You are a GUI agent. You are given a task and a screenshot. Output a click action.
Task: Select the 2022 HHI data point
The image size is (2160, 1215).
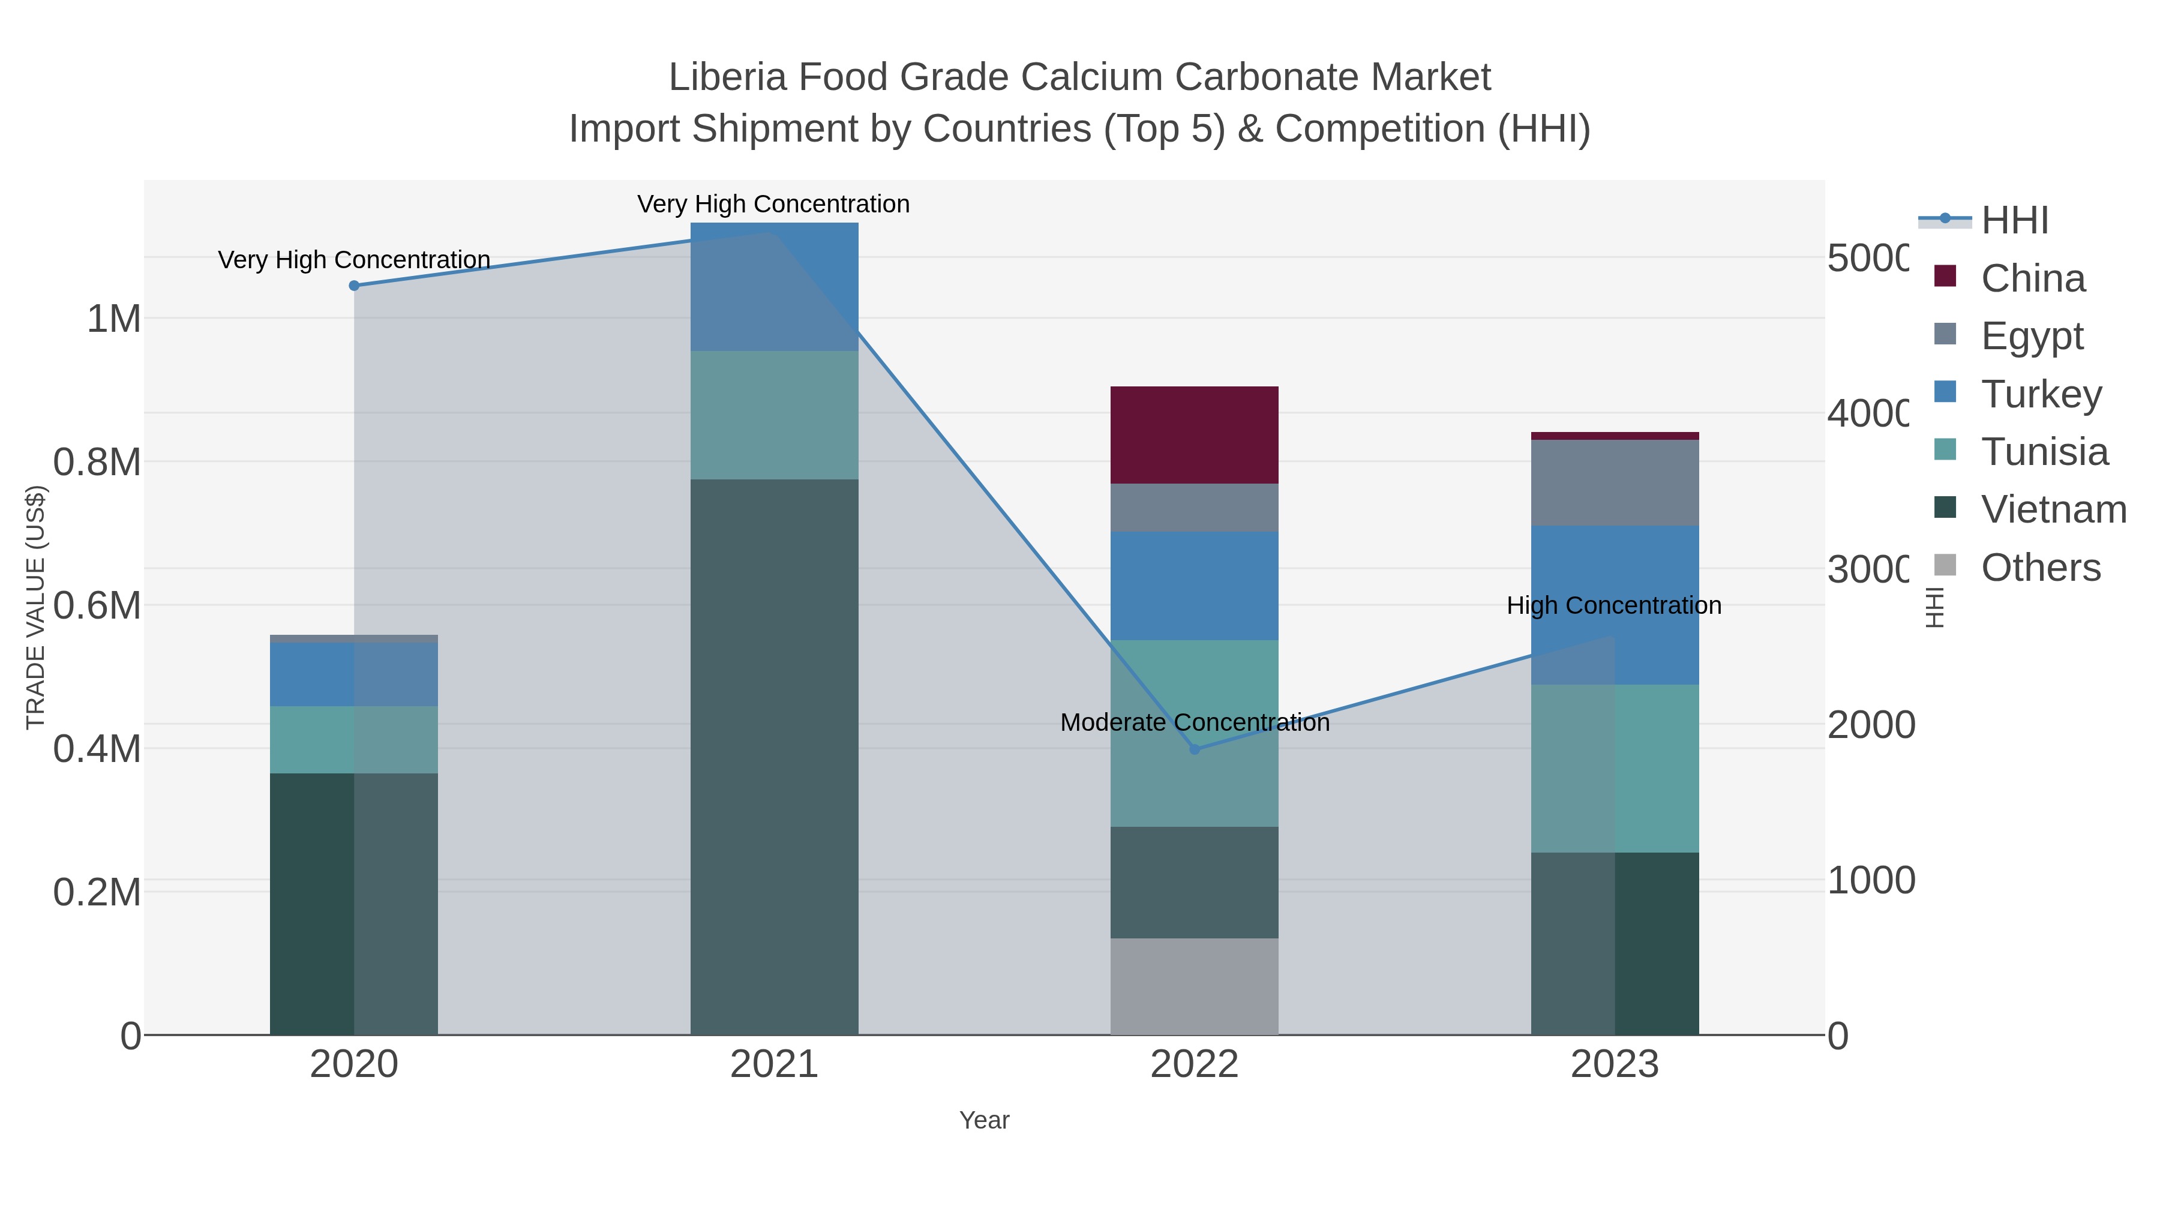[1195, 749]
